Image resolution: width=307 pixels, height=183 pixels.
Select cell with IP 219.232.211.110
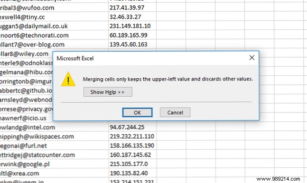tap(132, 136)
